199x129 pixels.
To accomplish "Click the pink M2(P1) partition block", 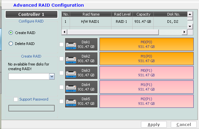I will (x=147, y=101).
